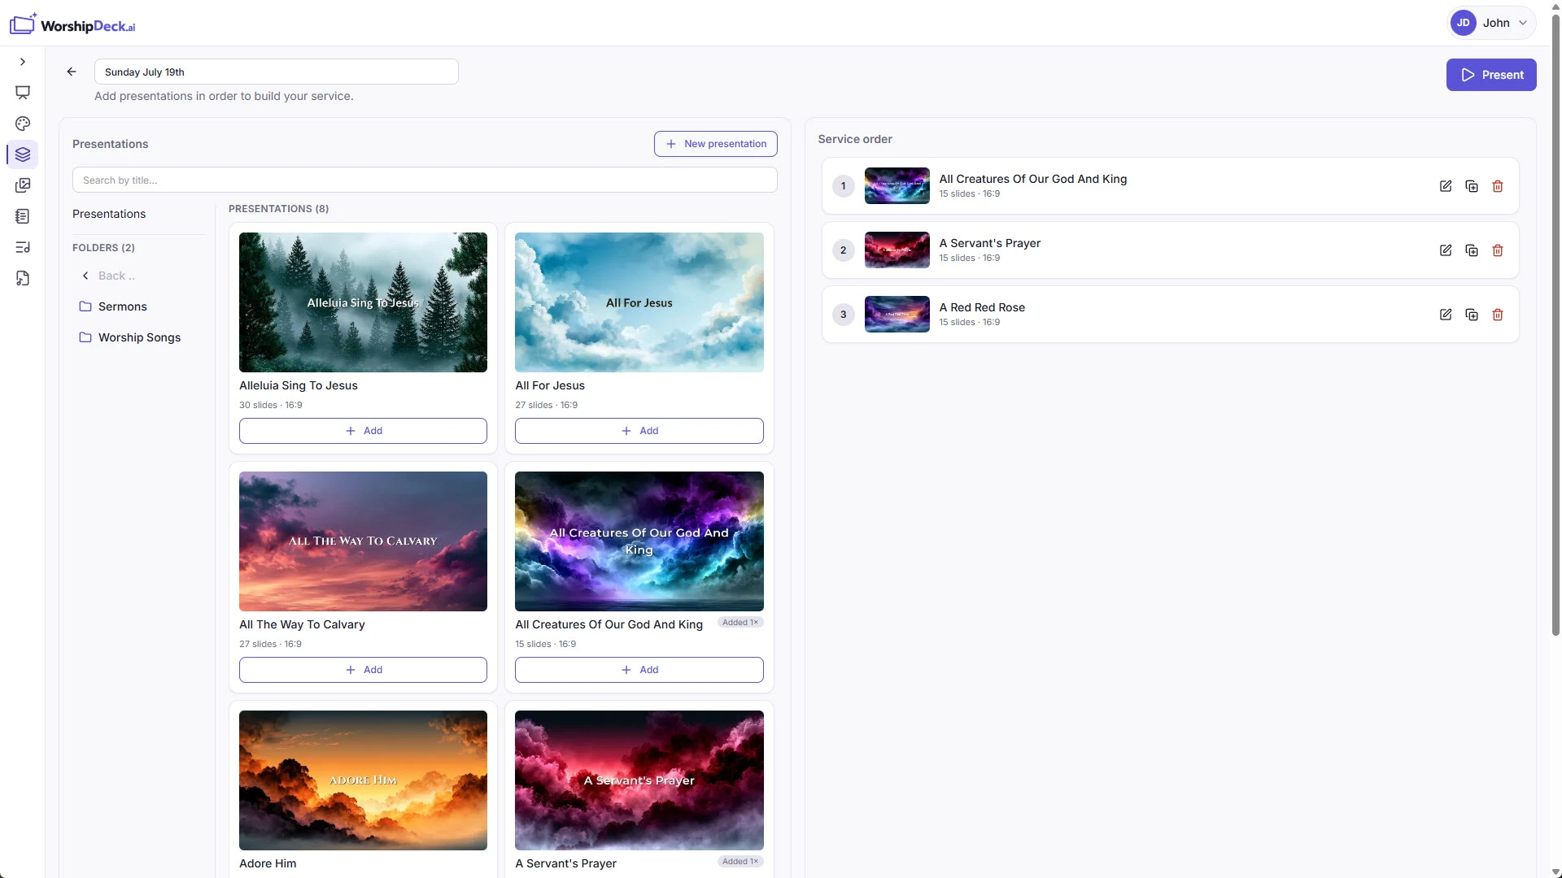The width and height of the screenshot is (1562, 878).
Task: Select service order thumbnail for A Red Red Rose
Action: pyautogui.click(x=897, y=314)
